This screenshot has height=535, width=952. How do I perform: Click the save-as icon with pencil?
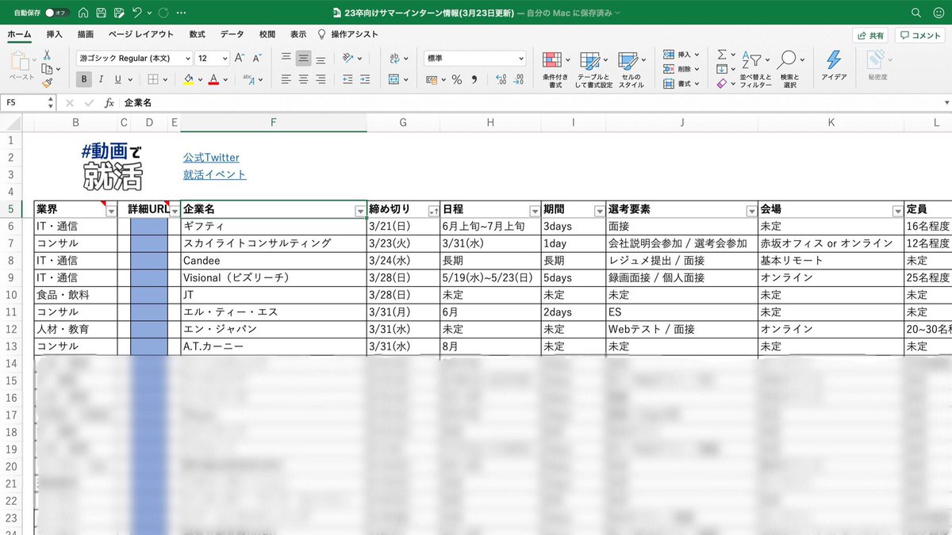[119, 13]
